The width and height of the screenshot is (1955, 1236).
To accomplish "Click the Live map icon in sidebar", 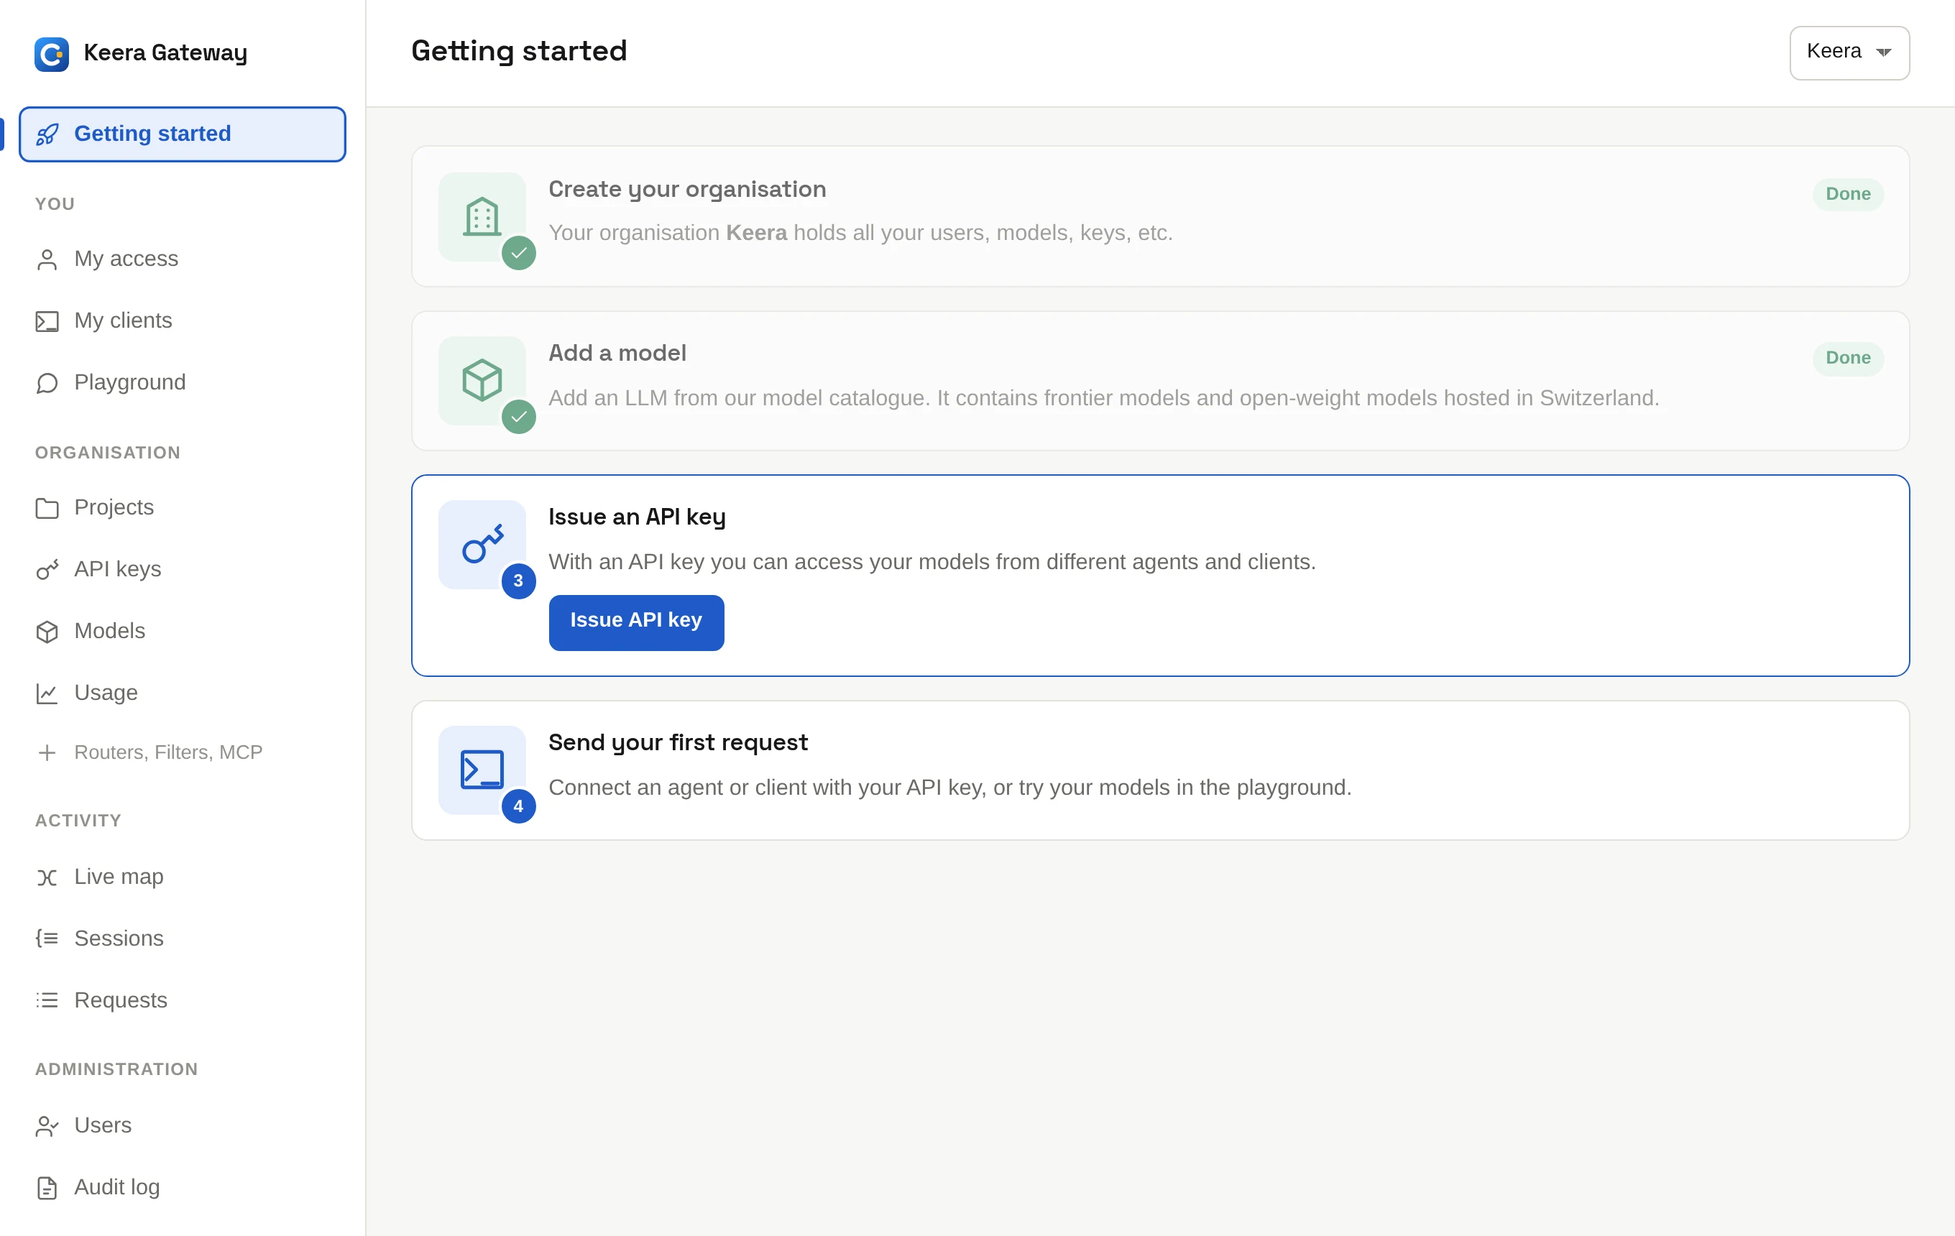I will pyautogui.click(x=47, y=877).
